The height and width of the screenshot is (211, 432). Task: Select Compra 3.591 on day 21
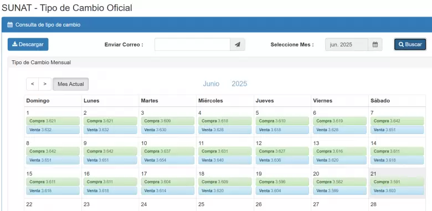click(x=397, y=182)
